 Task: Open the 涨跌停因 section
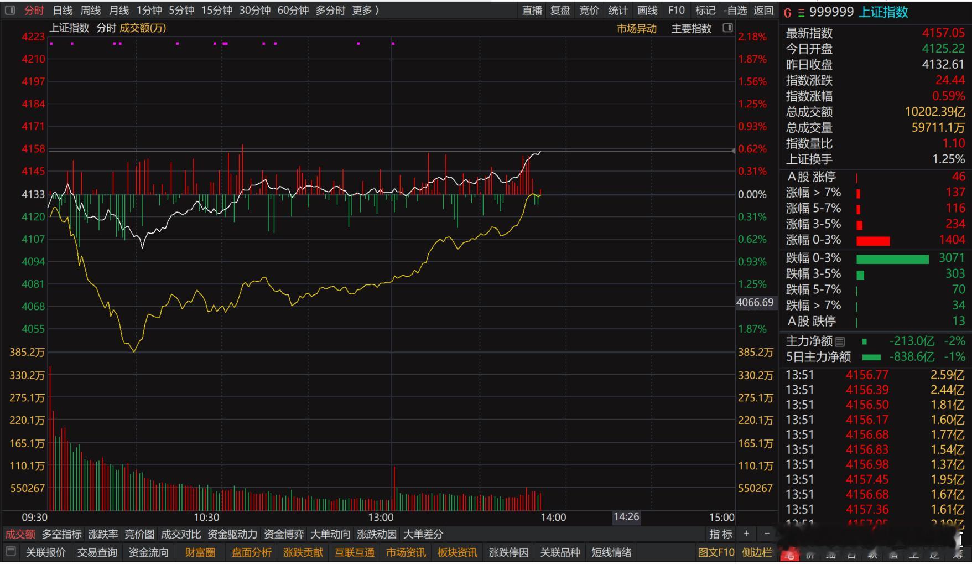pyautogui.click(x=509, y=552)
